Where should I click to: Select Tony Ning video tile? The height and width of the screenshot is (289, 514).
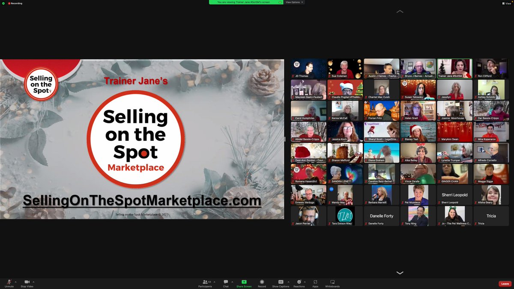pyautogui.click(x=418, y=216)
